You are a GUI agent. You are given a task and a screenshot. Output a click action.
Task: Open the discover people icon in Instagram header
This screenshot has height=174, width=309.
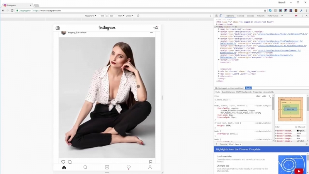pyautogui.click(x=156, y=28)
